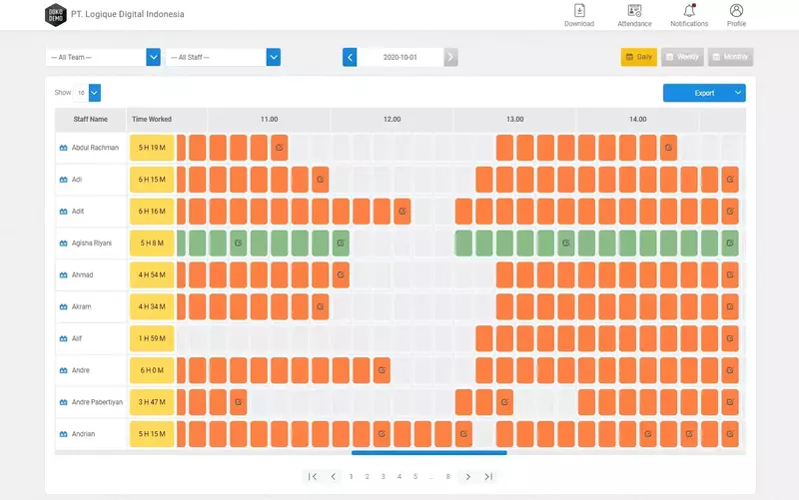The width and height of the screenshot is (799, 500).
Task: Click the 12.00 hour column header
Action: (x=392, y=119)
